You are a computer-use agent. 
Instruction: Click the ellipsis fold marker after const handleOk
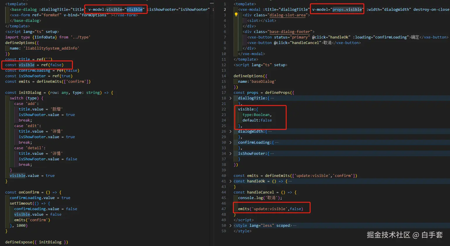pos(290,181)
